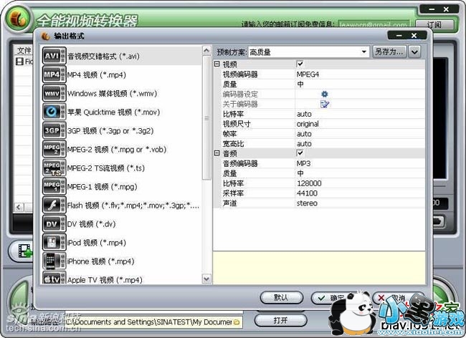The image size is (466, 338).
Task: Click the format list scroll-down arrow
Action: [206, 279]
